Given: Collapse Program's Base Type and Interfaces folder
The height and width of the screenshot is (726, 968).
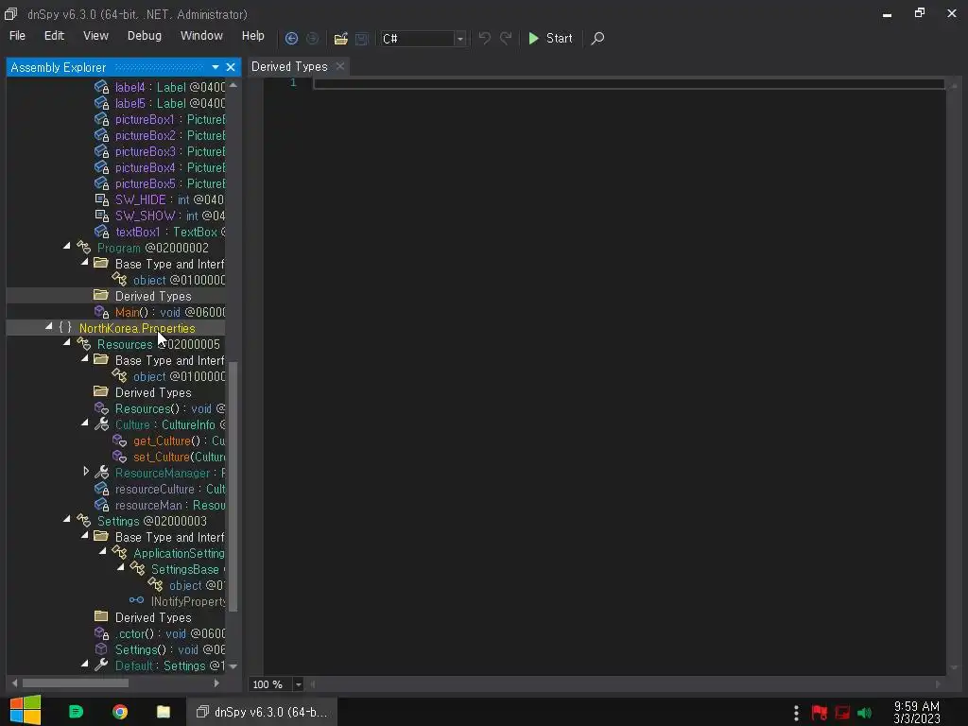Looking at the screenshot, I should tap(85, 263).
